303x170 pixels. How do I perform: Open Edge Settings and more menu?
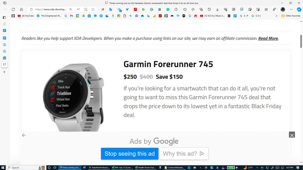pos(292,9)
